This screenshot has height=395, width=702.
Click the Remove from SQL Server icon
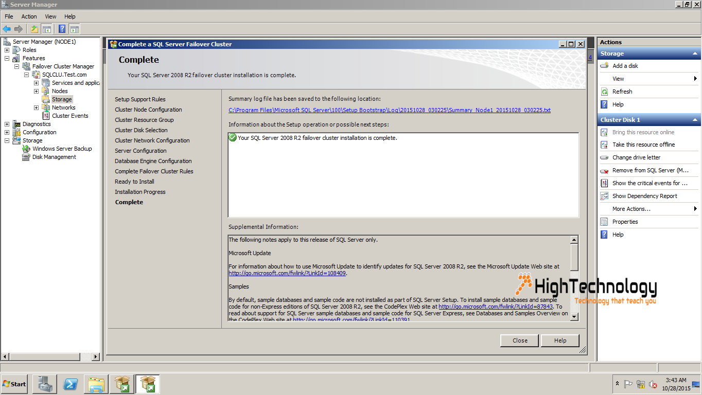click(605, 170)
